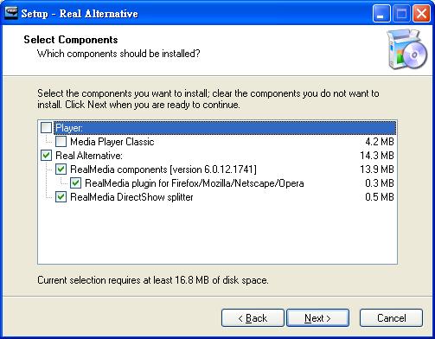Click the disk space requirement text
This screenshot has height=339, width=435.
[x=153, y=280]
